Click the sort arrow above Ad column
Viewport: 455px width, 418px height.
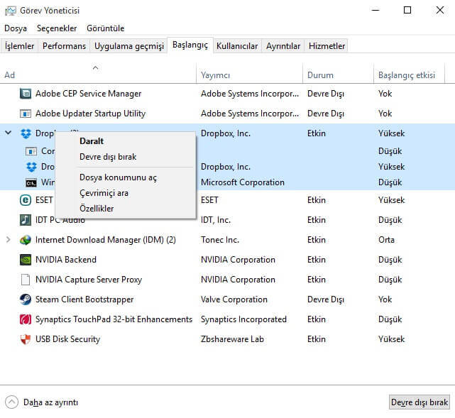pyautogui.click(x=95, y=68)
